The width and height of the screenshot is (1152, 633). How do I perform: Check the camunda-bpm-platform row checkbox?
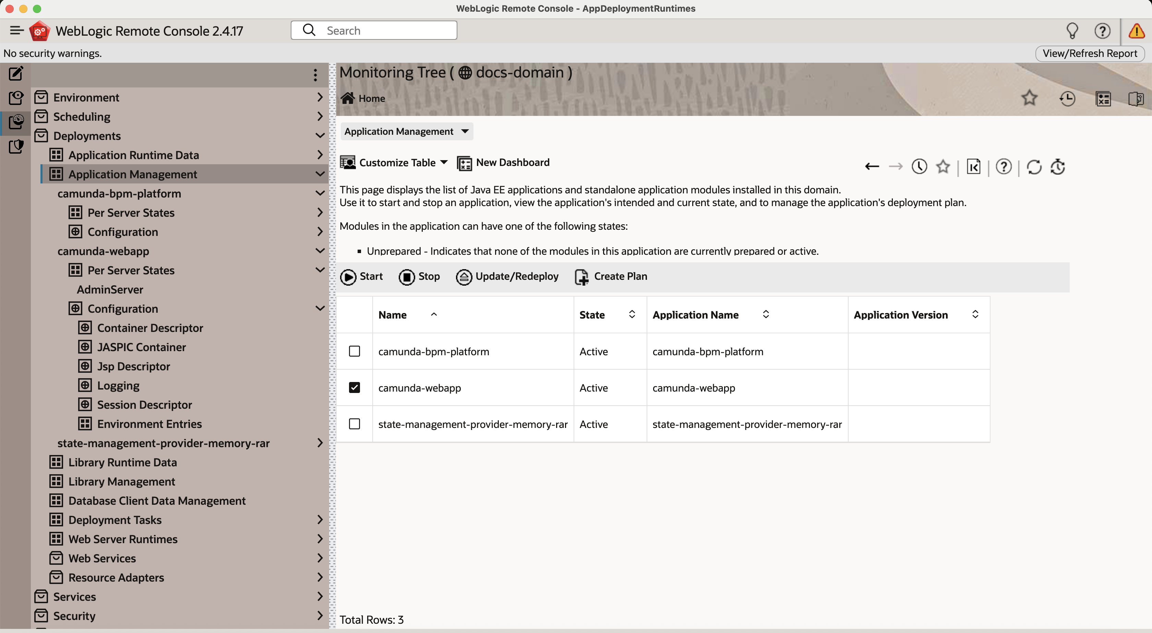[x=354, y=351]
